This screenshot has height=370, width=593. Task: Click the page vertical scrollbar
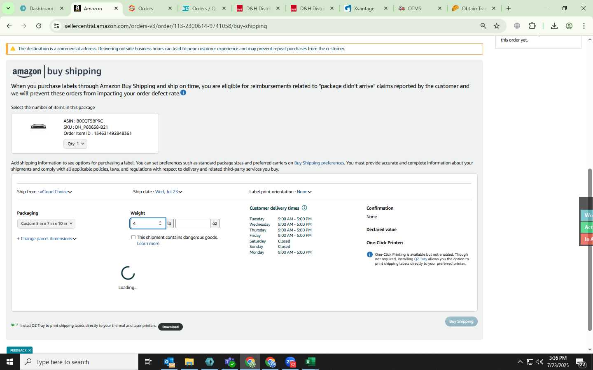(x=590, y=249)
